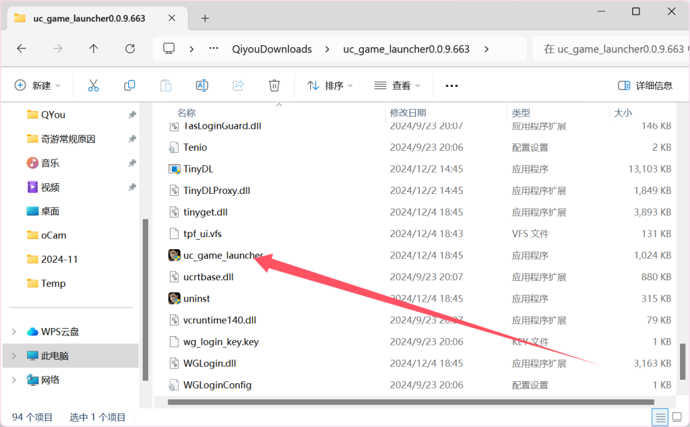This screenshot has width=690, height=427.
Task: Click the Copy icon in toolbar
Action: 129,86
